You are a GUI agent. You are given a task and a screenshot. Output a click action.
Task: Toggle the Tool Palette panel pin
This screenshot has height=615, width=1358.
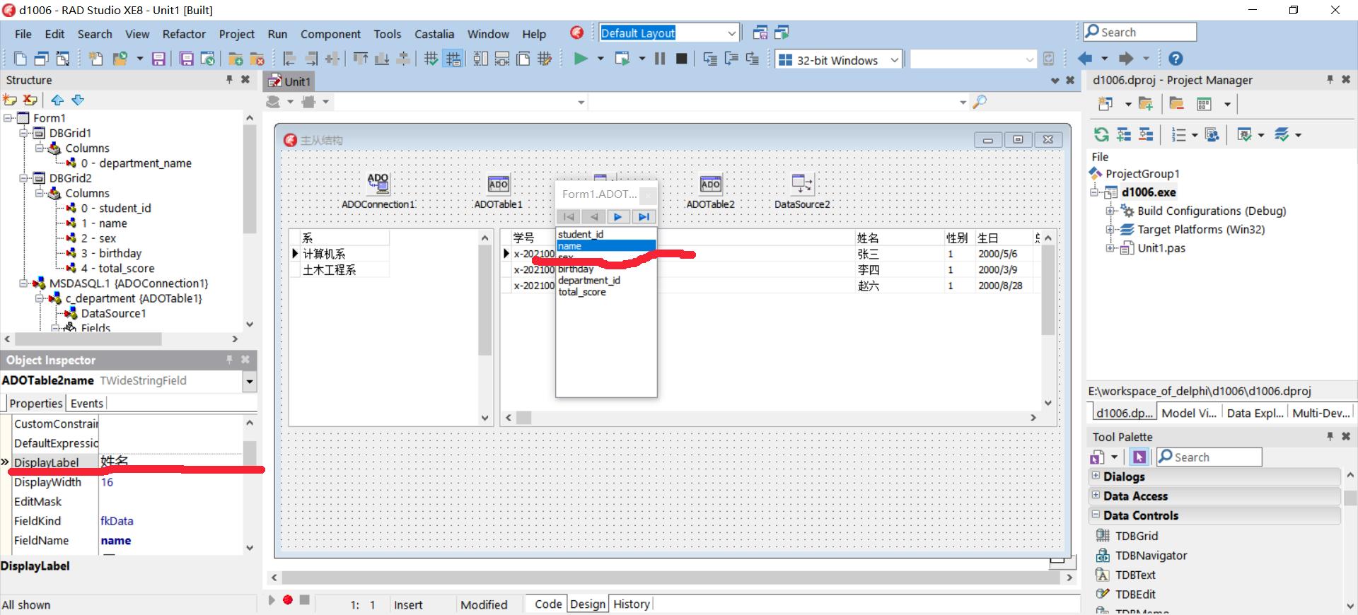tap(1330, 437)
